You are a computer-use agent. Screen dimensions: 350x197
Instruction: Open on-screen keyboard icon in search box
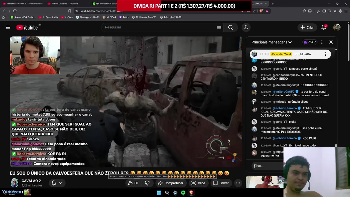point(219,27)
